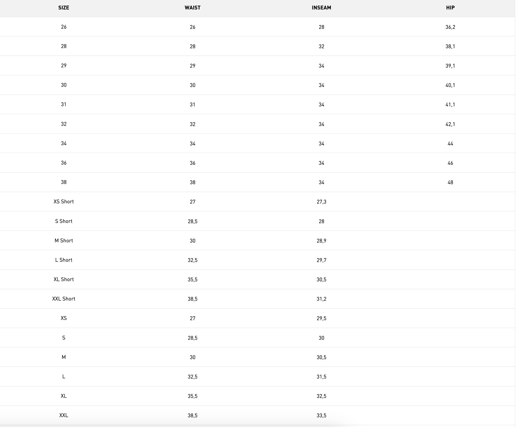This screenshot has height=427, width=518.
Task: Select the inseam value 31,5
Action: point(321,377)
